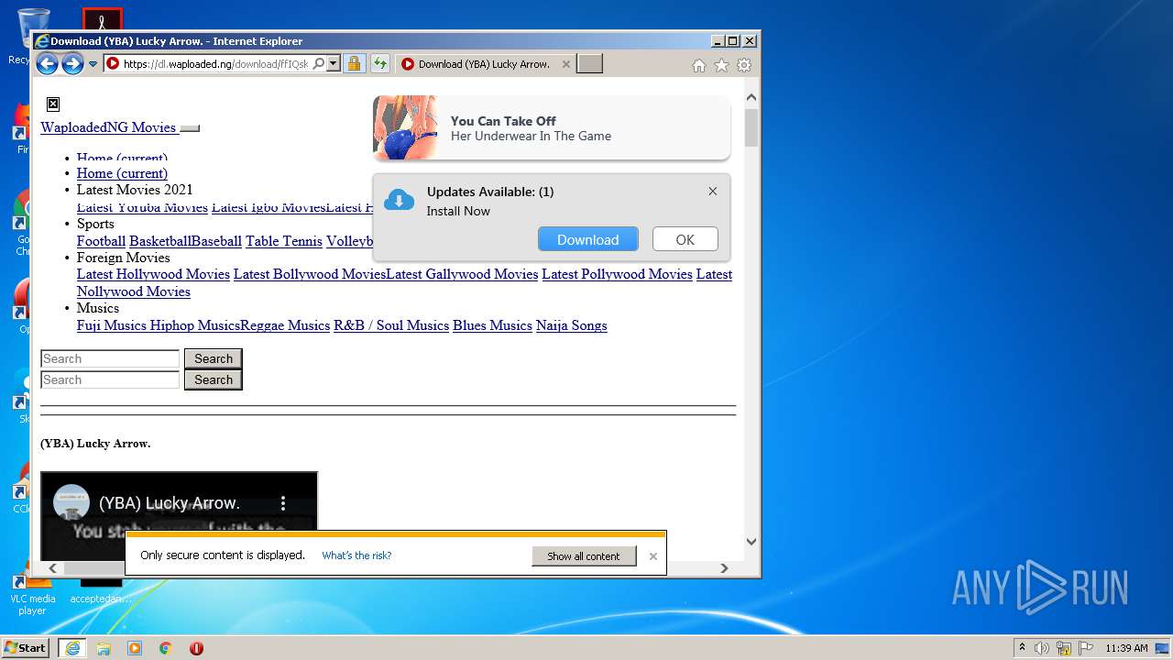The image size is (1173, 660).
Task: Open File Explorer from taskbar
Action: tap(104, 648)
